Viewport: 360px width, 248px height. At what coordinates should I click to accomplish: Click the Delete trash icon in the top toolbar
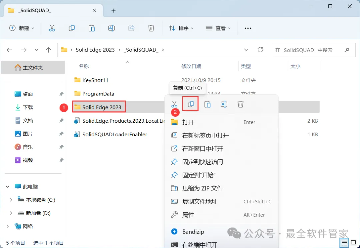pos(151,28)
